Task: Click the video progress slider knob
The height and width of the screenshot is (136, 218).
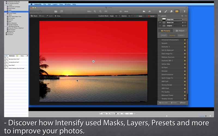Action: pyautogui.click(x=167, y=116)
